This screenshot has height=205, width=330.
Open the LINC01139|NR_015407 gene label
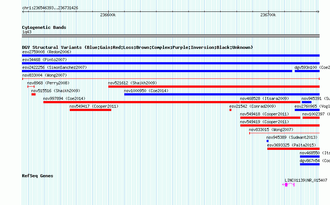(x=306, y=181)
